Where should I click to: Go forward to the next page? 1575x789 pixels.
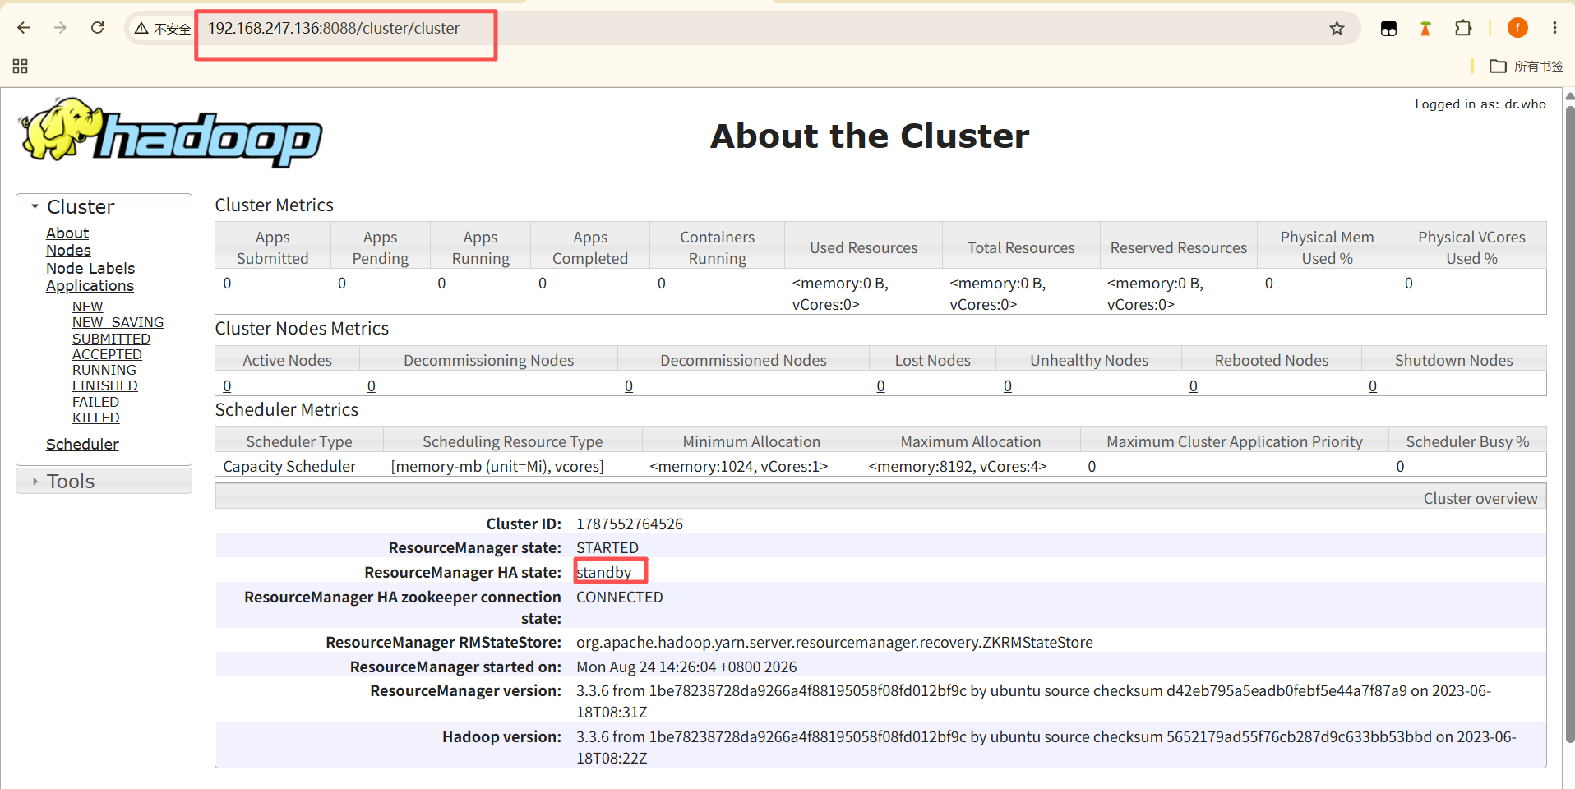[x=60, y=28]
